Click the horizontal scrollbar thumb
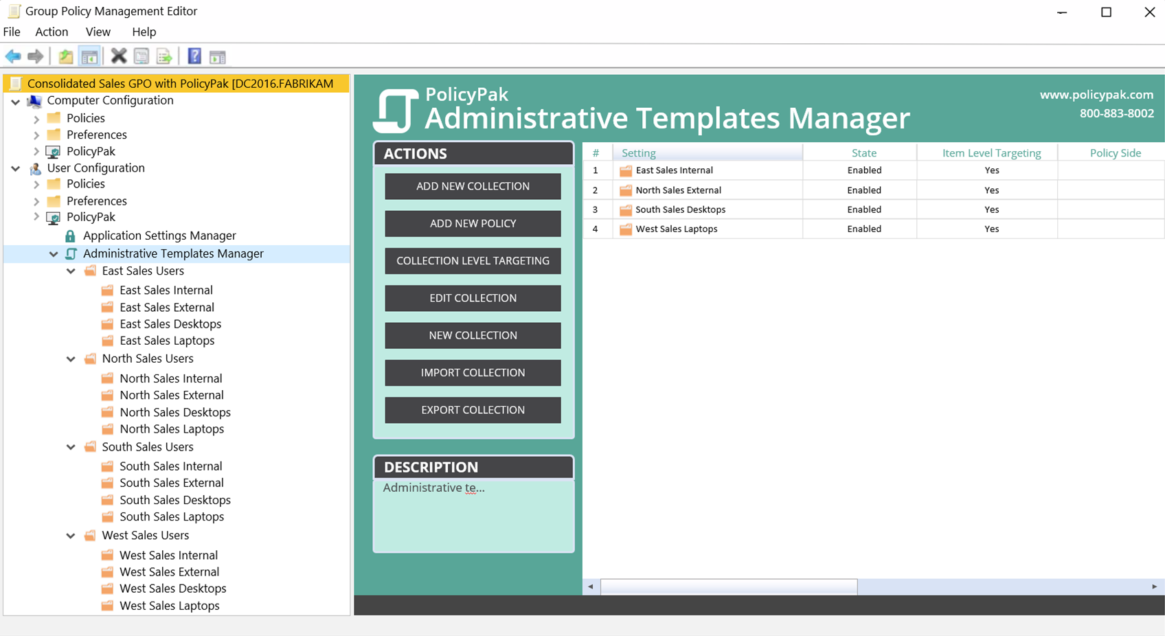The height and width of the screenshot is (636, 1165). 729,587
